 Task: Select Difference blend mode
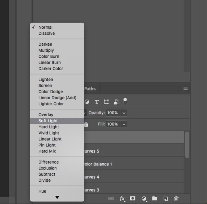[57, 162]
